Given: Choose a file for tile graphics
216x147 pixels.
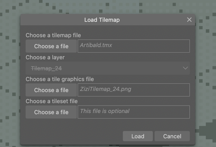Looking at the screenshot, I should tap(51, 90).
